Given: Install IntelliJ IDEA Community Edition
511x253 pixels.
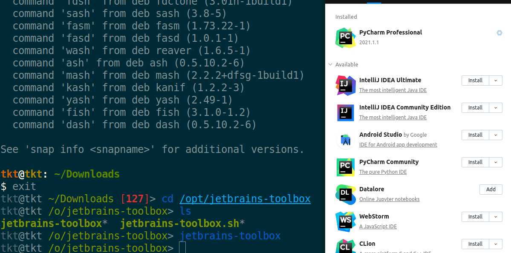Looking at the screenshot, I should [x=475, y=108].
